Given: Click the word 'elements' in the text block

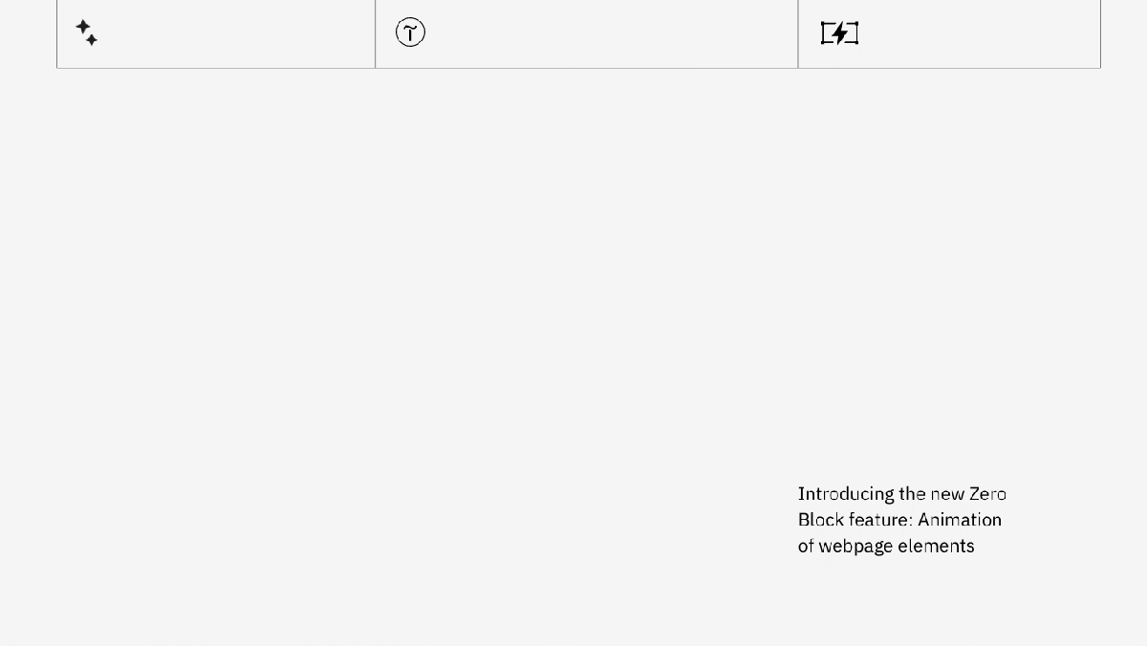Looking at the screenshot, I should click(x=936, y=546).
